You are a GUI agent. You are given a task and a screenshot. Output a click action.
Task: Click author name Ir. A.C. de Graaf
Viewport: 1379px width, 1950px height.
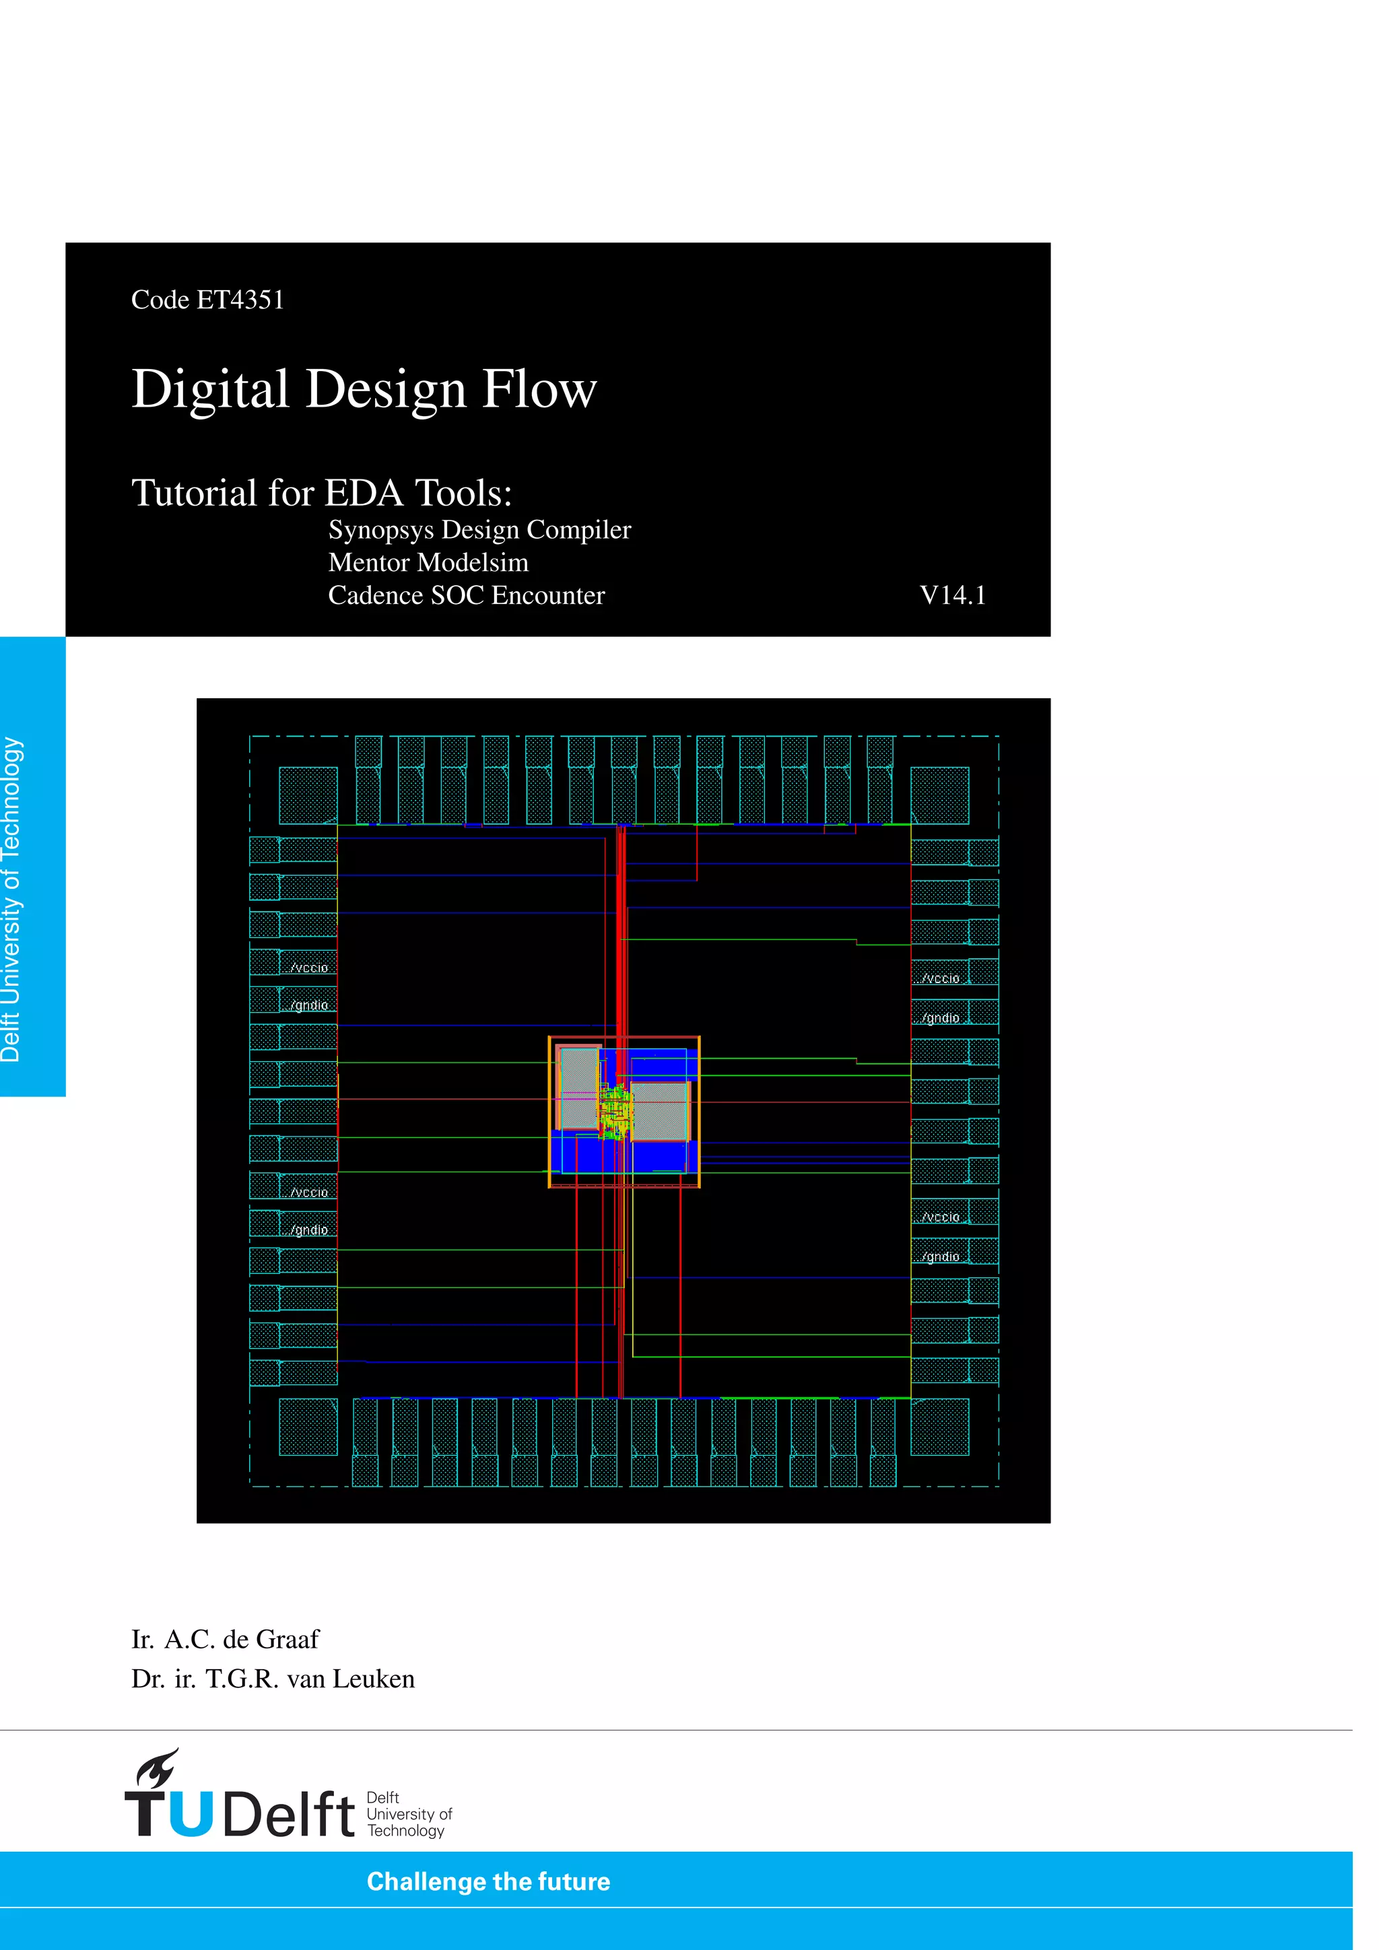[225, 1639]
